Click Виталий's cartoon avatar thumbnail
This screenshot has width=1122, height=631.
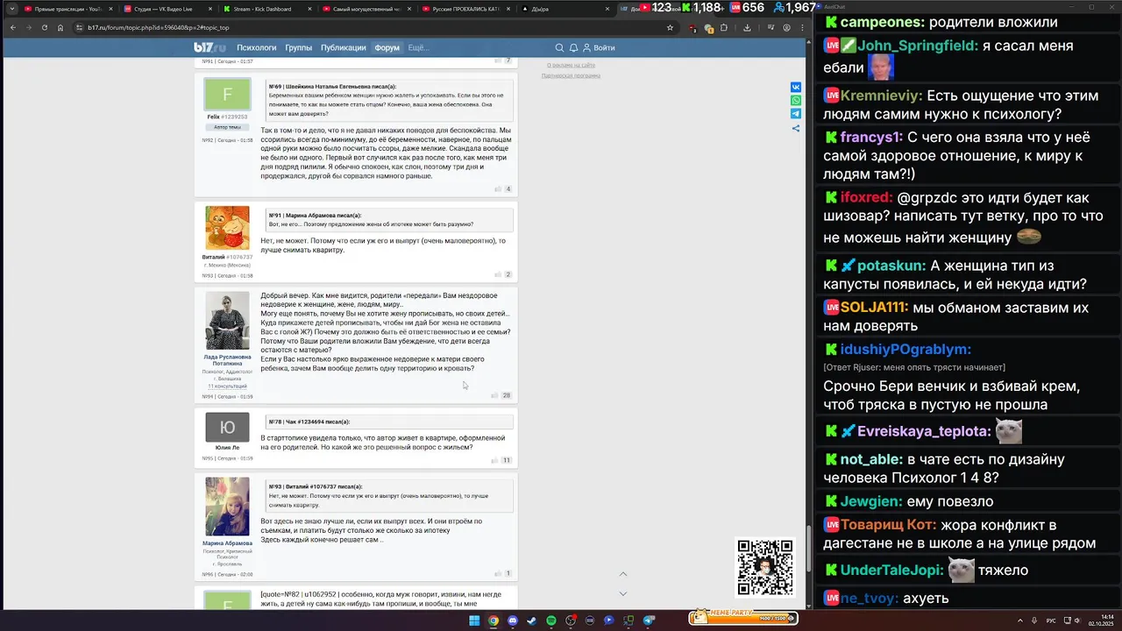click(227, 229)
